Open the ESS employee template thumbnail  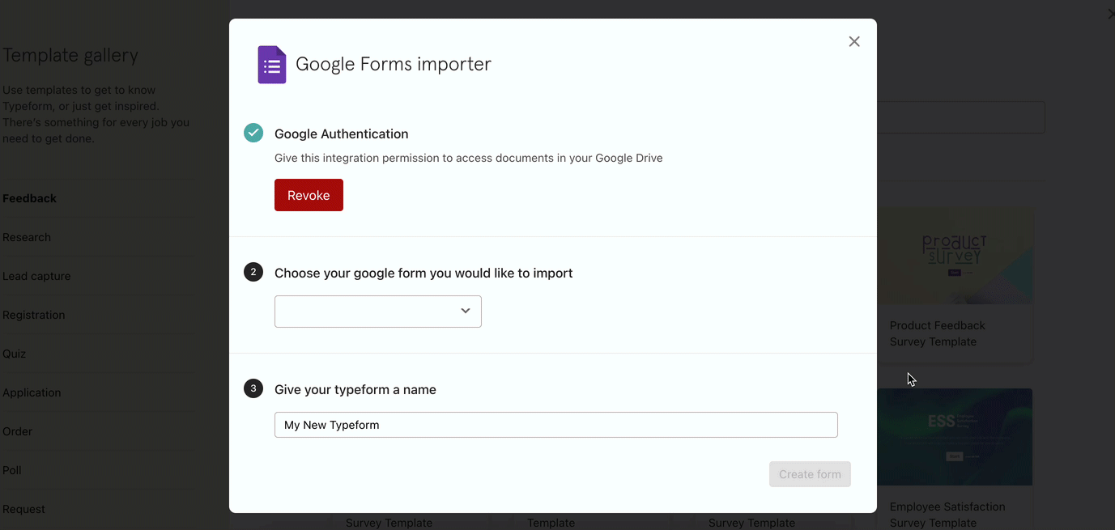[955, 437]
